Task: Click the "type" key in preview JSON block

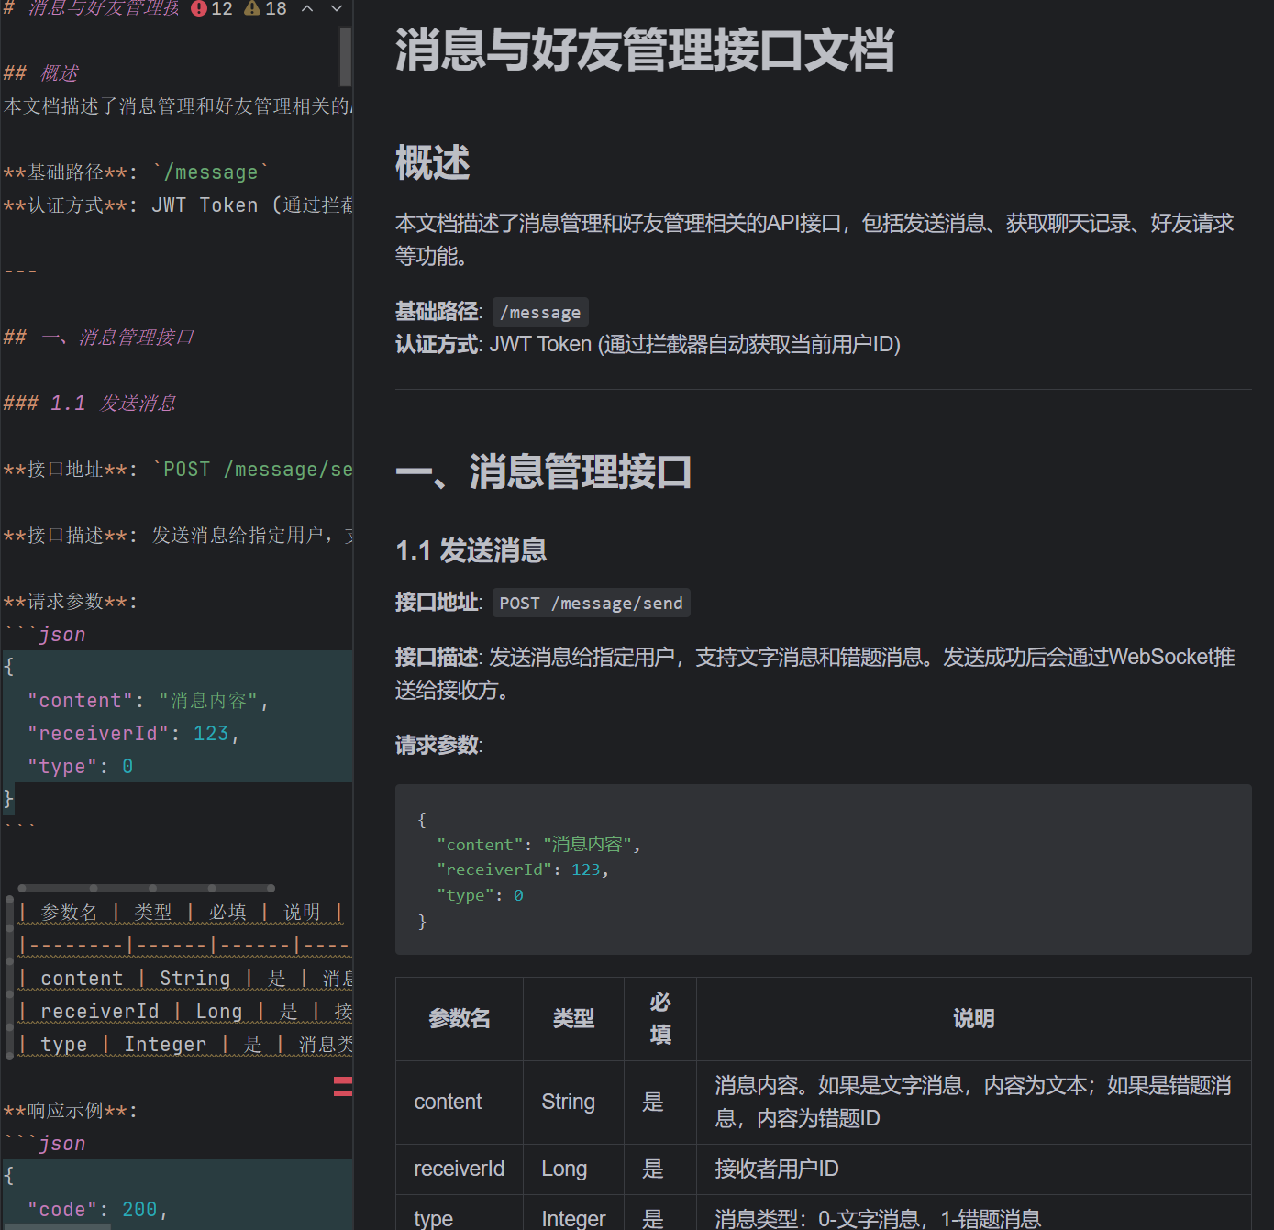Action: (465, 895)
